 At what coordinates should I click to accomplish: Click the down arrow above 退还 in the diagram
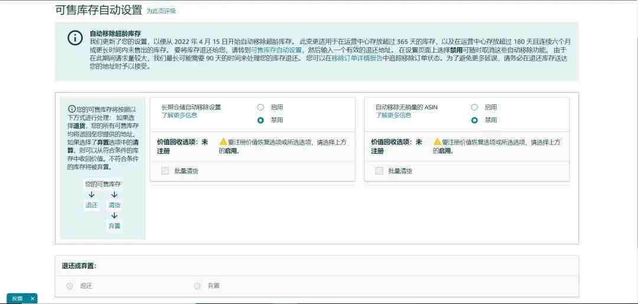click(92, 195)
